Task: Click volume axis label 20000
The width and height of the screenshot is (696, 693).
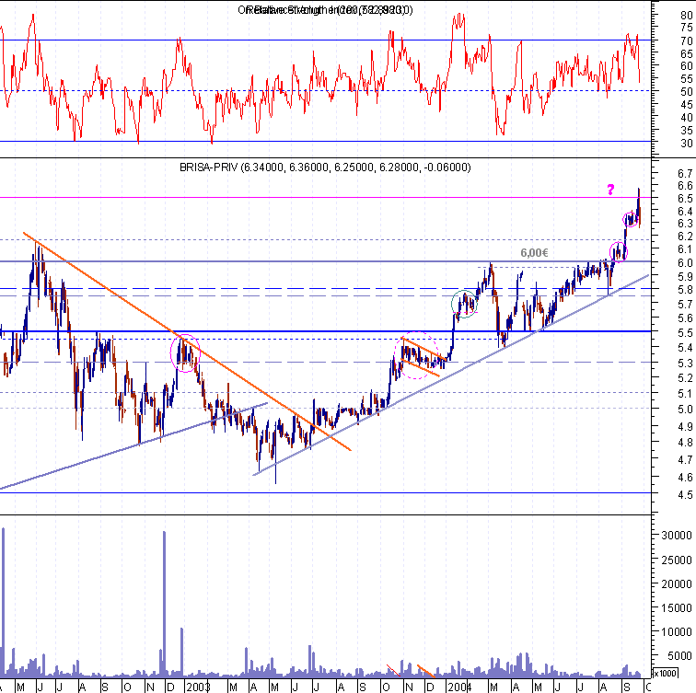Action: coord(677,583)
